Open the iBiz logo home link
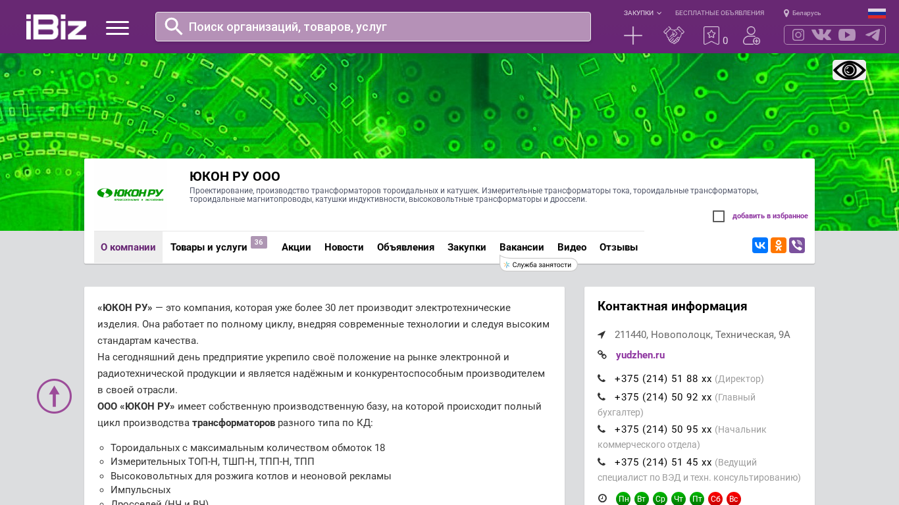This screenshot has width=899, height=505. point(56,27)
